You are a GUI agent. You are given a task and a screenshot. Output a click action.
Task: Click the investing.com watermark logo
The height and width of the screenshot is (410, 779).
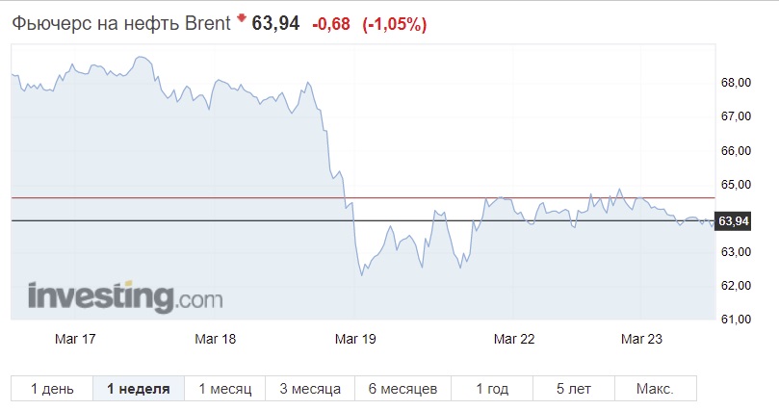125,296
